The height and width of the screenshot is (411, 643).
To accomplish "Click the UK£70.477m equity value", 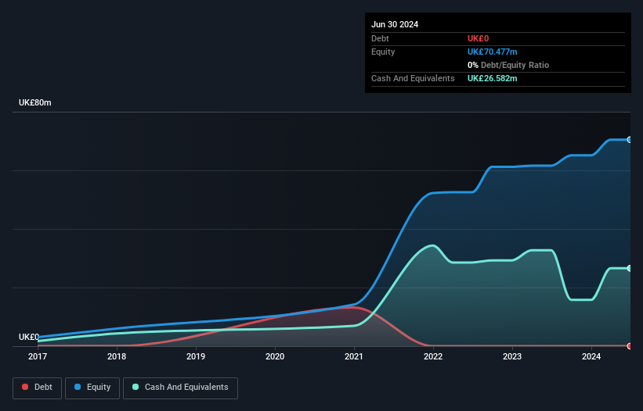I will 492,52.
